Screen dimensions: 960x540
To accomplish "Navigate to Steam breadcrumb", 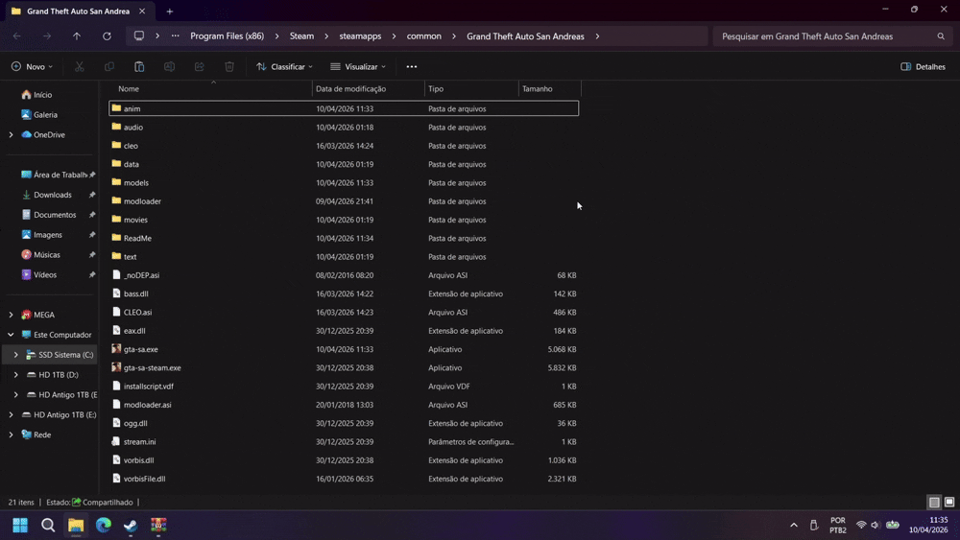I will [x=301, y=36].
